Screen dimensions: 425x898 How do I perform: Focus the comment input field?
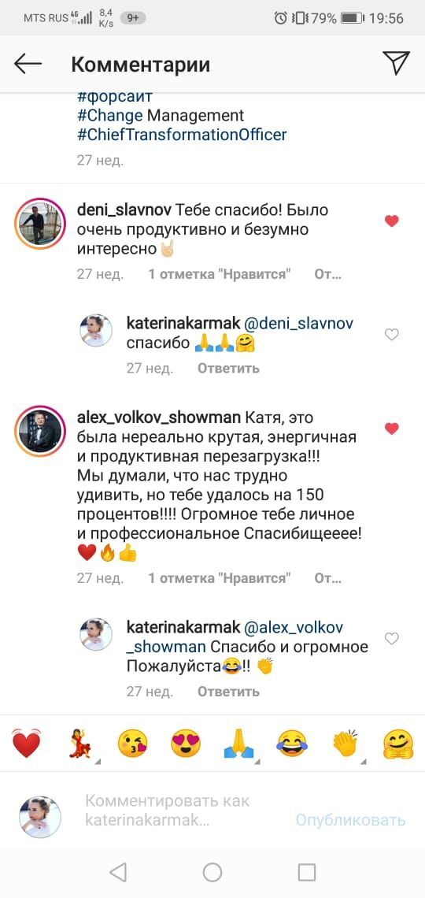pyautogui.click(x=183, y=811)
